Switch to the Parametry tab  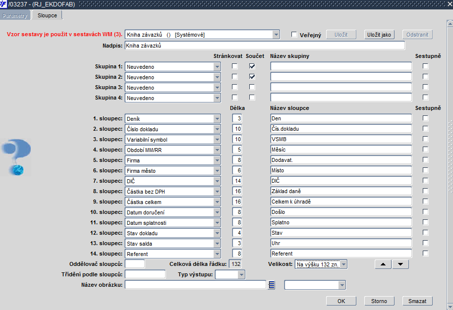coord(15,15)
